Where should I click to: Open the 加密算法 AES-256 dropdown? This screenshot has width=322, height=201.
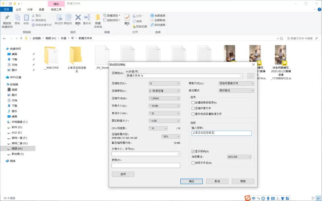pos(239,157)
